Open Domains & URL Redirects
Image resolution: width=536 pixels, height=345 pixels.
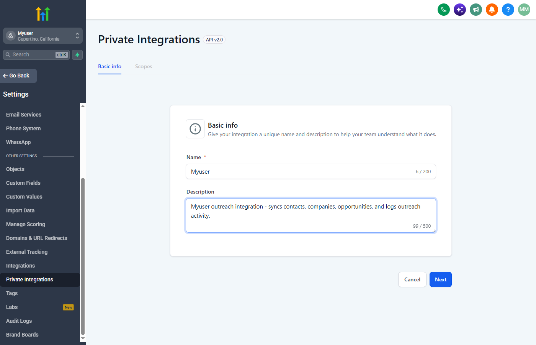37,238
